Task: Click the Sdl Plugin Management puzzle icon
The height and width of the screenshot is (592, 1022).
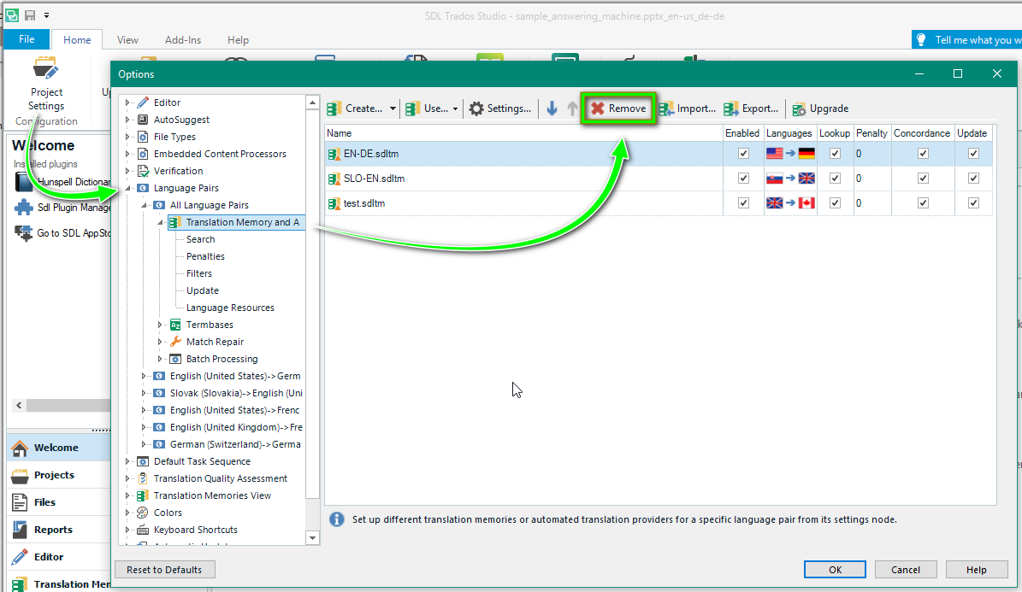Action: pyautogui.click(x=23, y=207)
